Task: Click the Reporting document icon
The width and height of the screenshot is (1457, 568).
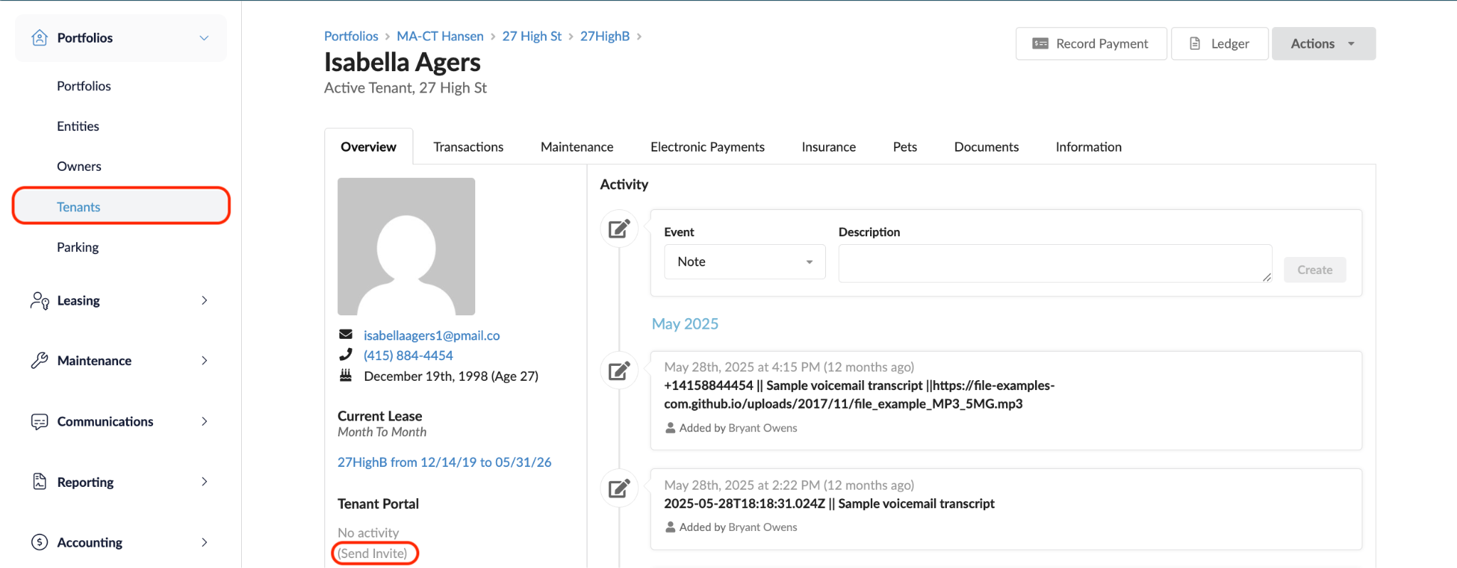Action: point(40,482)
